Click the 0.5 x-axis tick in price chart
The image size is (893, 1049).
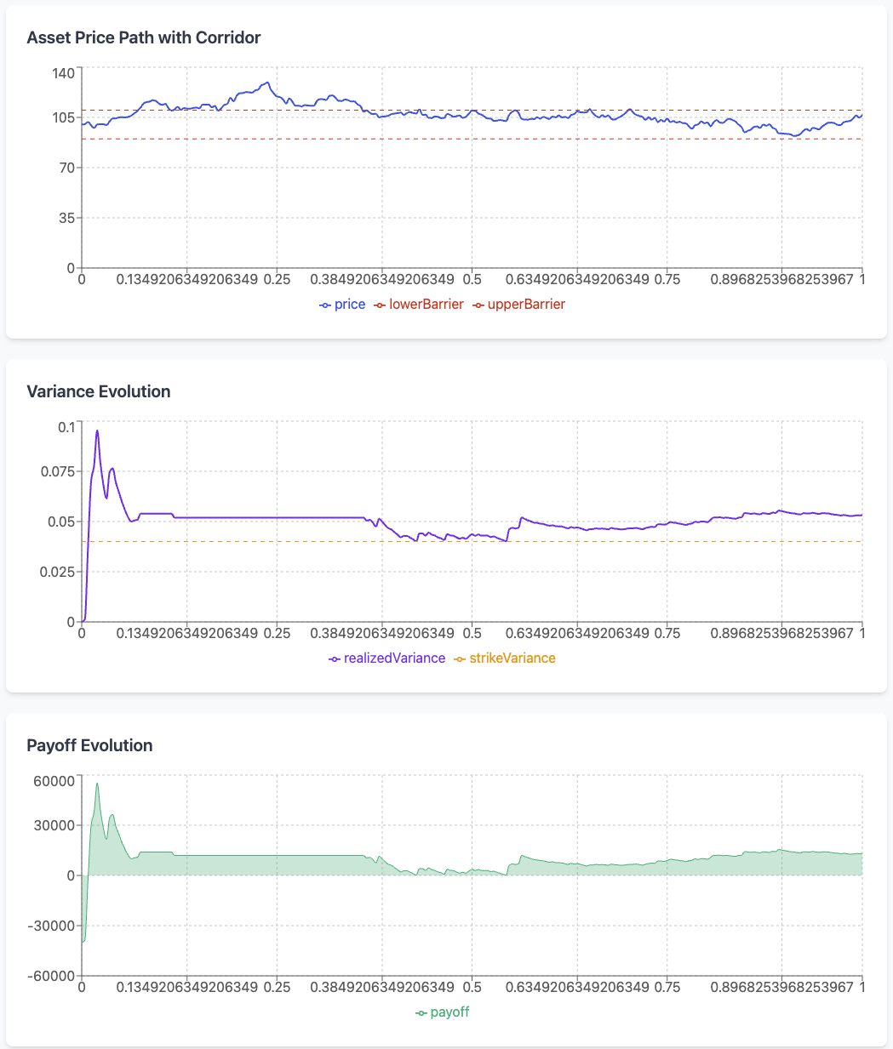pyautogui.click(x=472, y=279)
